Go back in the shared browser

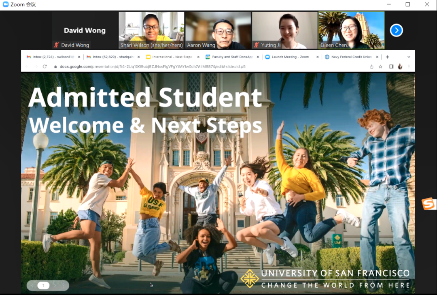tap(27, 66)
